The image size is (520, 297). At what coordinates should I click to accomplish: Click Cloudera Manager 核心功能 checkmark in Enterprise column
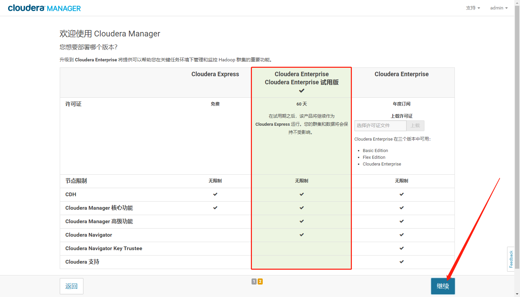point(401,208)
